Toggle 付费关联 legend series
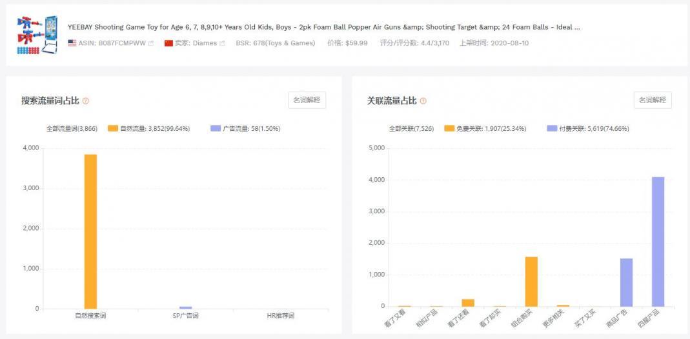 [587, 129]
